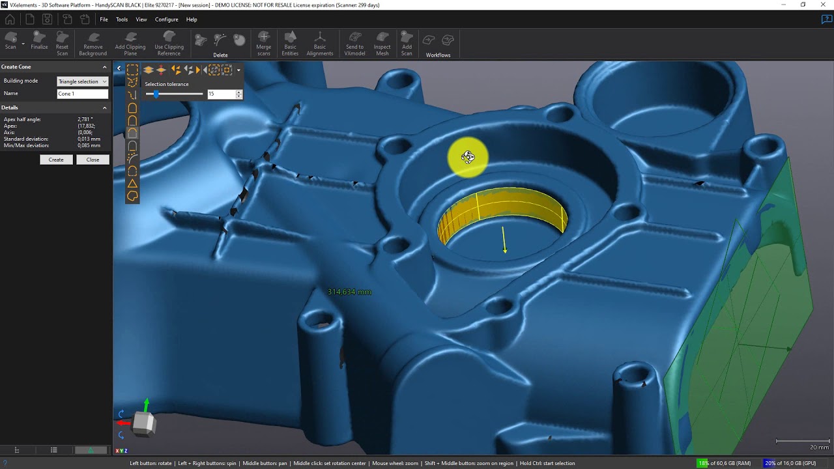Click Send to VXmodel icon

point(354,41)
